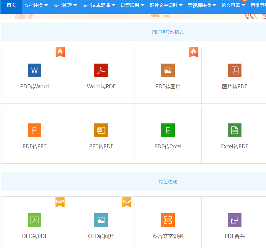This screenshot has height=248, width=266.
Task: Expand the arrow next to 音视频转换
Action: (214, 5)
